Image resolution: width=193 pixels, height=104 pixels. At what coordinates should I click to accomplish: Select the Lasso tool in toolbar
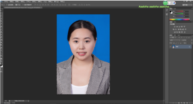1,16
